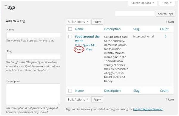This screenshot has height=116, width=179.
Task: Open the Screen Options panel
Action: click(x=143, y=3)
